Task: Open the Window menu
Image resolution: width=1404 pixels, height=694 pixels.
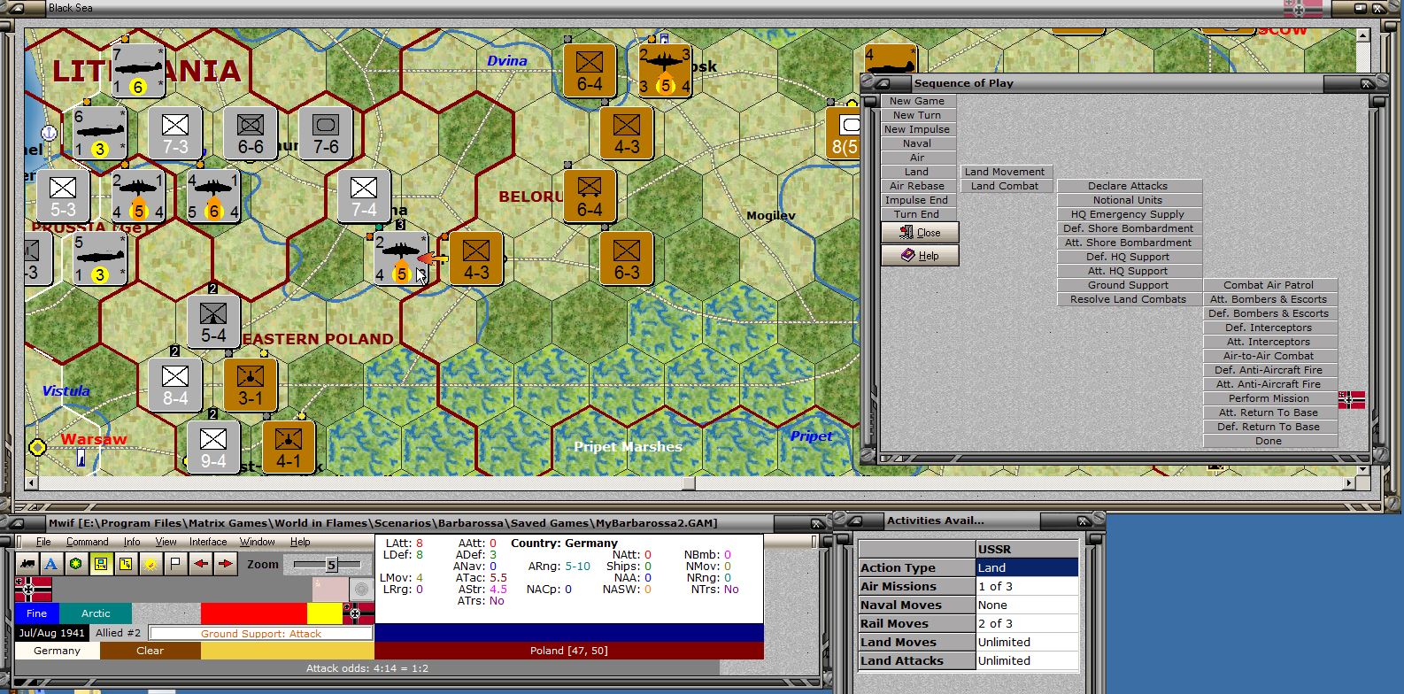Action: (x=257, y=542)
